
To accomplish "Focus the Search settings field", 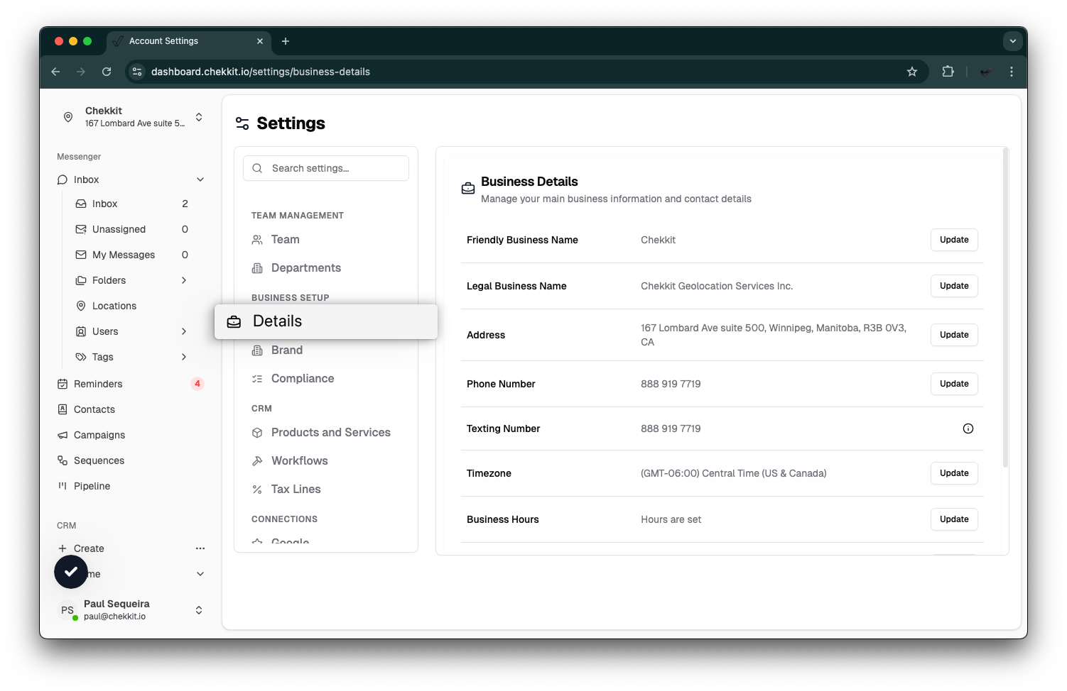I will coord(326,168).
